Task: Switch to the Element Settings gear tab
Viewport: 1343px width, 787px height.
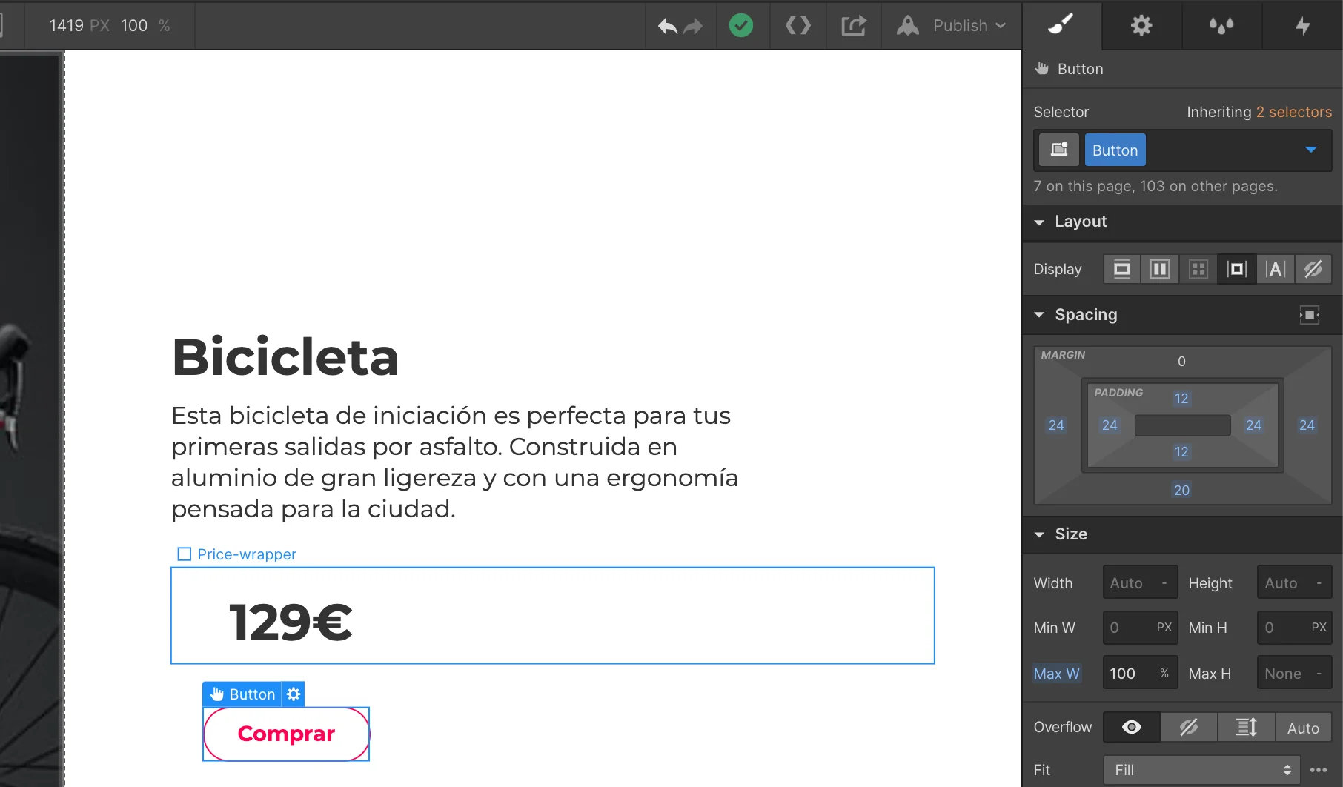Action: [1141, 26]
